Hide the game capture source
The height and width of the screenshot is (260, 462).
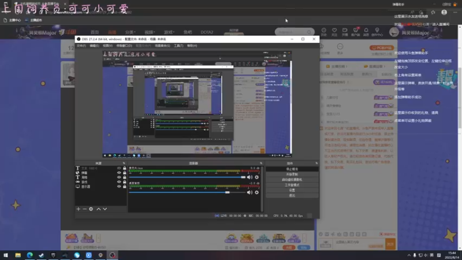coord(119,182)
